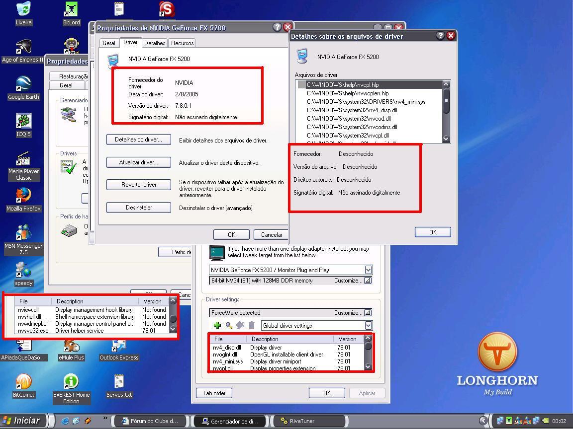Open the Recursos tab
Screen dimensions: 573x429
pos(183,43)
